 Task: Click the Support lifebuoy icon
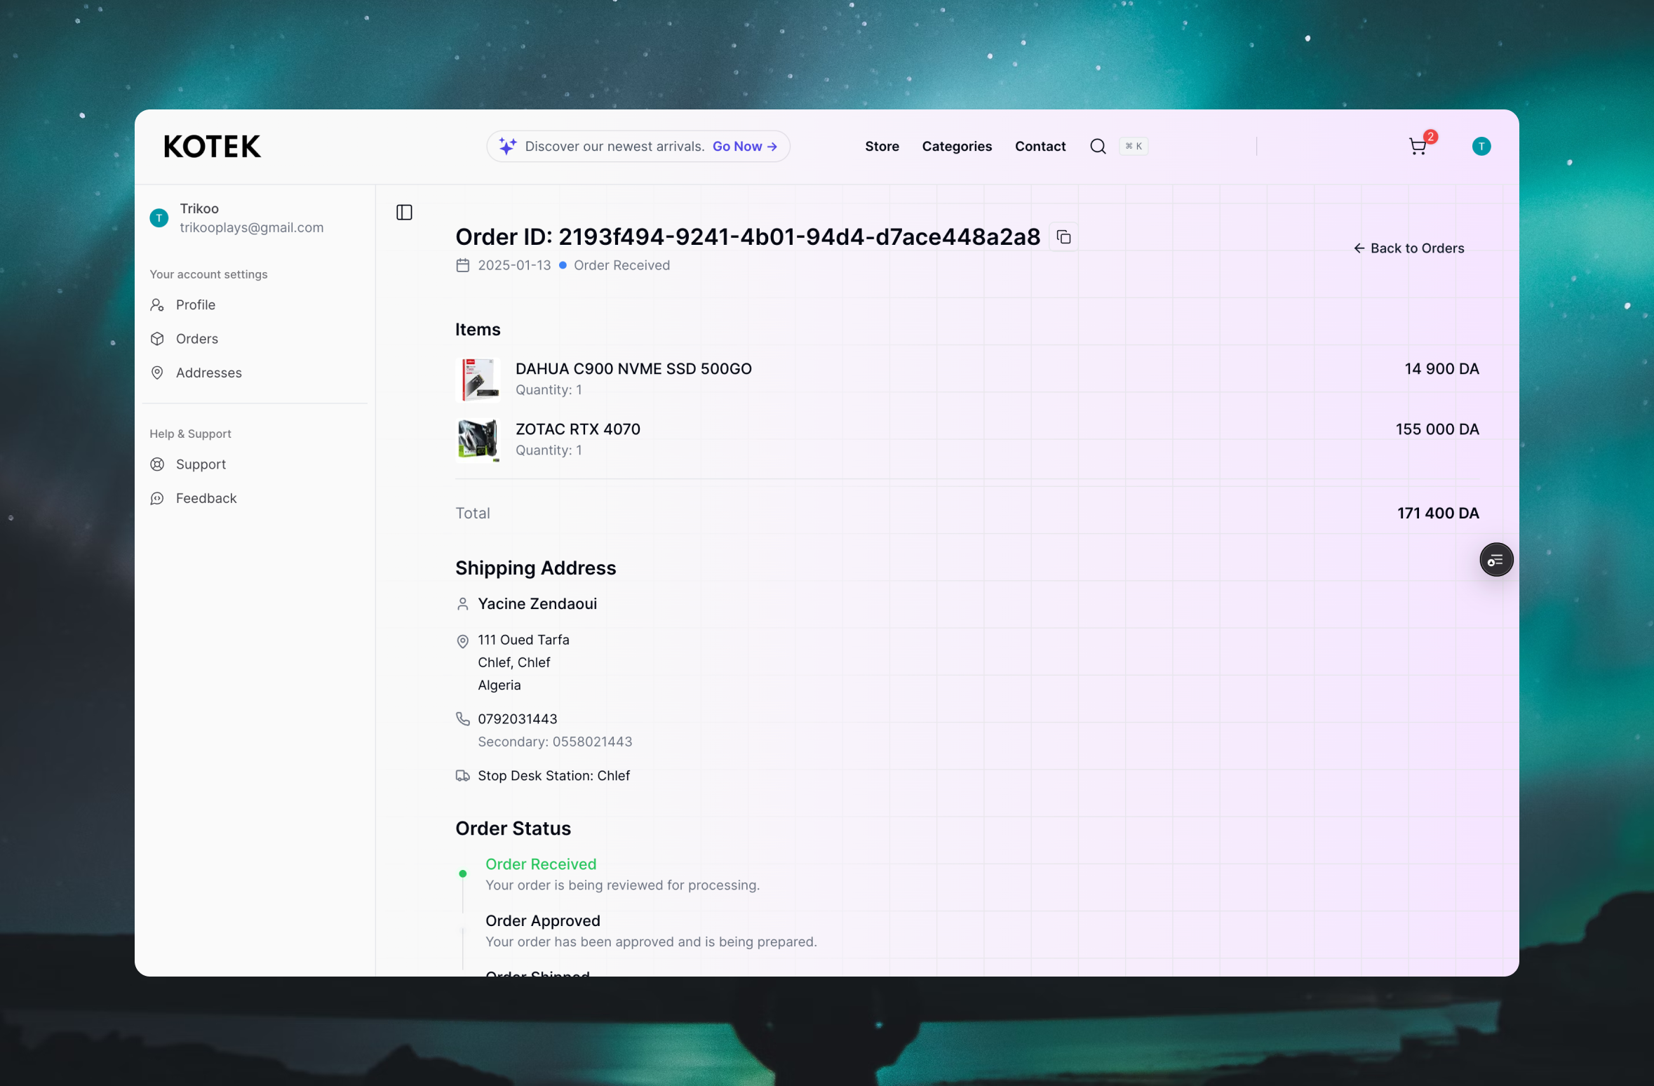point(157,464)
